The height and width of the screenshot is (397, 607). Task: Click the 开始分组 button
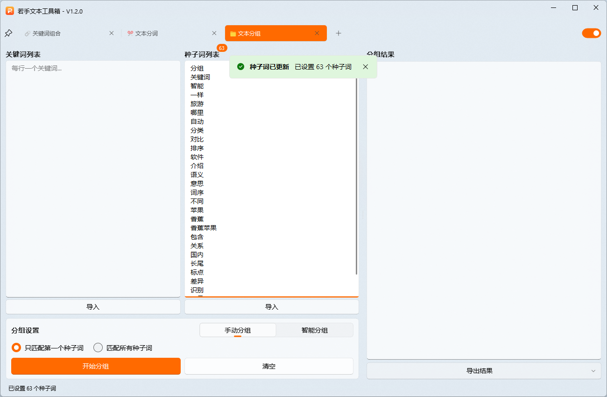pyautogui.click(x=95, y=366)
